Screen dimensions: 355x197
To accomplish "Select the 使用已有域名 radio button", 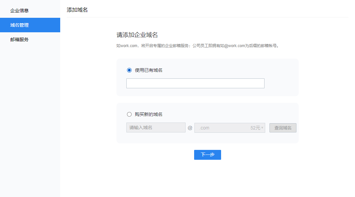I will 129,70.
